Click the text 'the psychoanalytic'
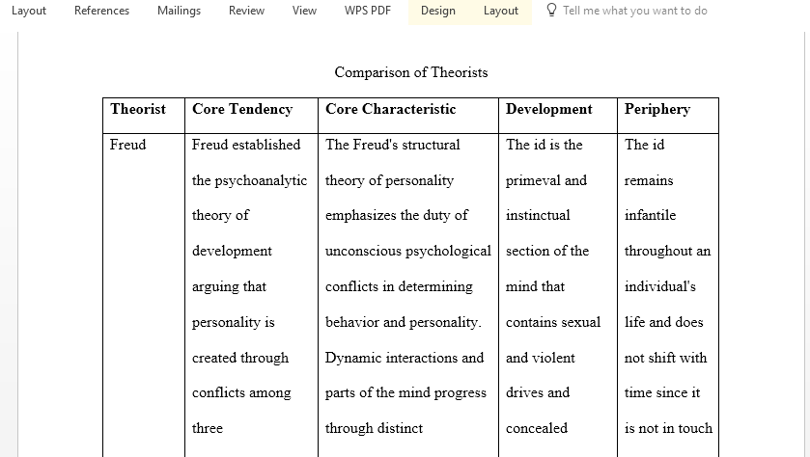 (x=249, y=180)
